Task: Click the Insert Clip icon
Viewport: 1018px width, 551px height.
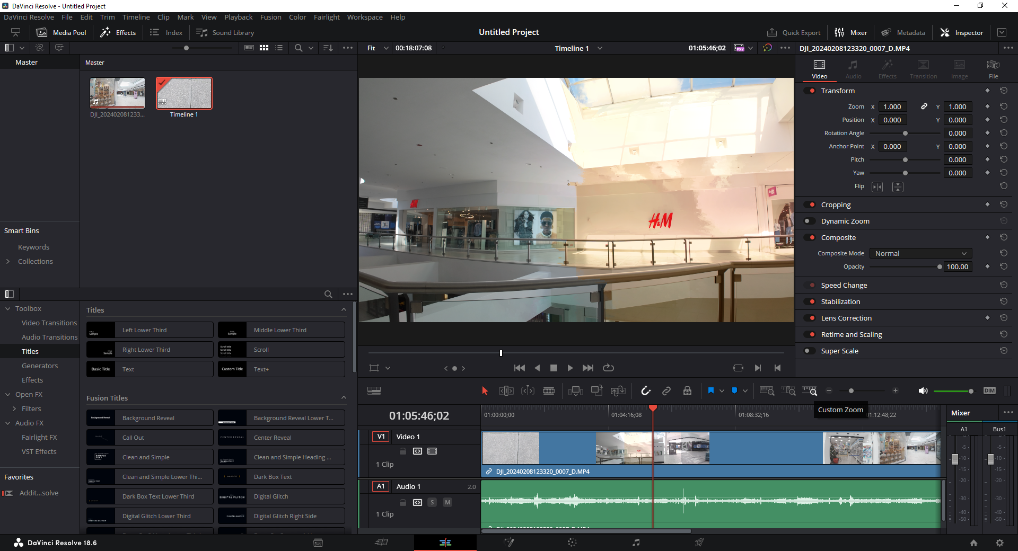Action: pos(575,391)
